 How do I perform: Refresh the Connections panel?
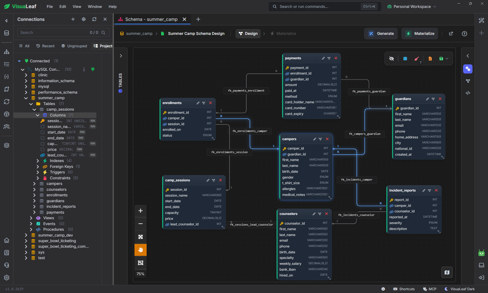pos(94,19)
